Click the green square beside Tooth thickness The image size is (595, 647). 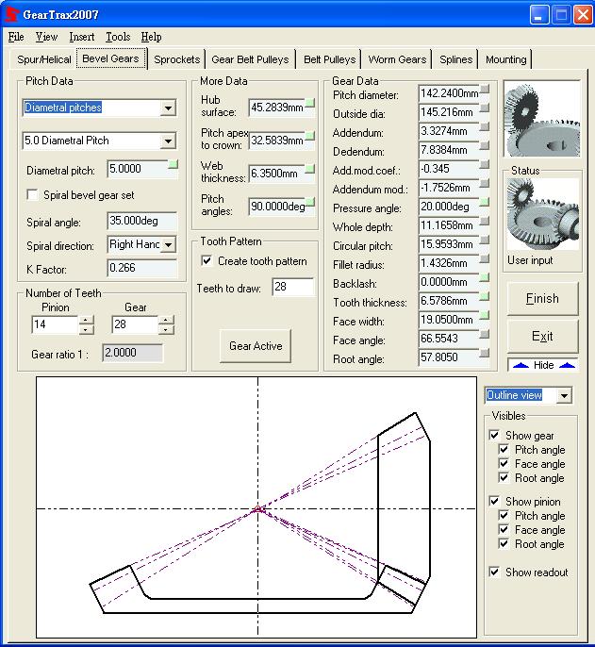pos(485,296)
